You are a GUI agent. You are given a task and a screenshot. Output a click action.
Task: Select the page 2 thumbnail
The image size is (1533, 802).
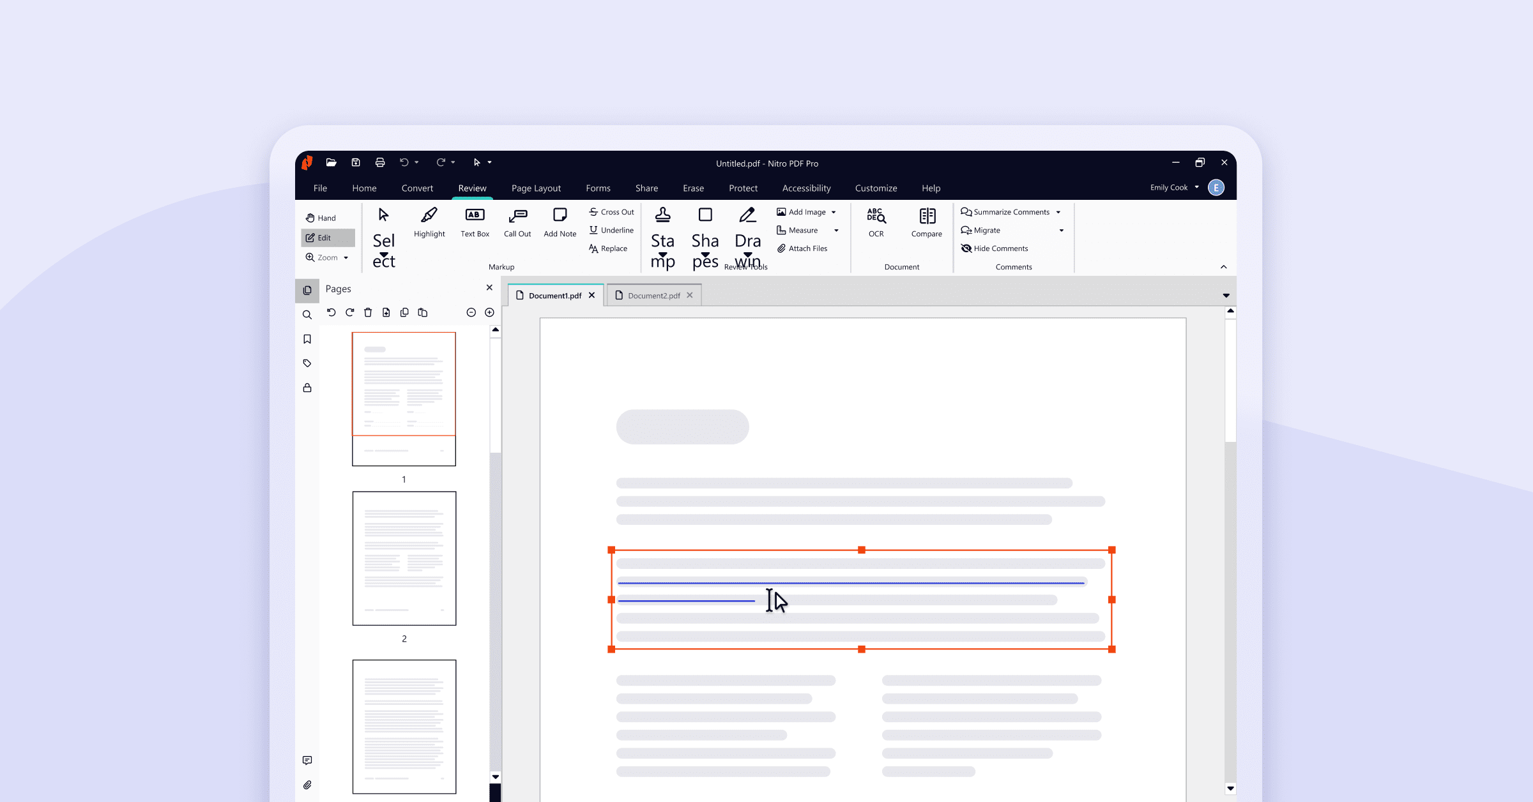[x=404, y=558]
